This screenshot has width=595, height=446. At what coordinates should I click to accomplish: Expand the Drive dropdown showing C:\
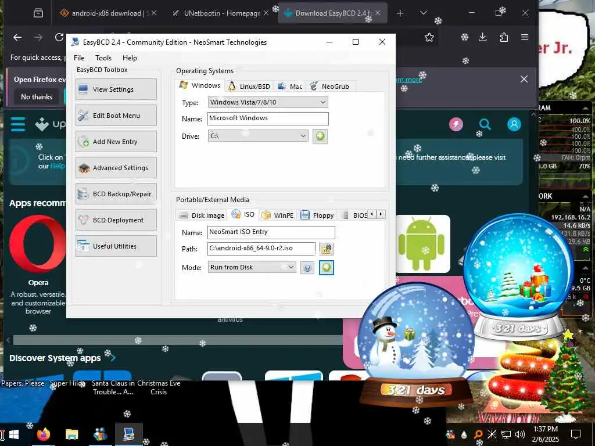[x=258, y=136]
